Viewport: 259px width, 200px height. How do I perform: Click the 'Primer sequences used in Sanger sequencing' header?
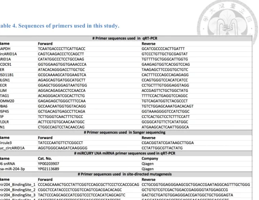pyautogui.click(x=125, y=132)
